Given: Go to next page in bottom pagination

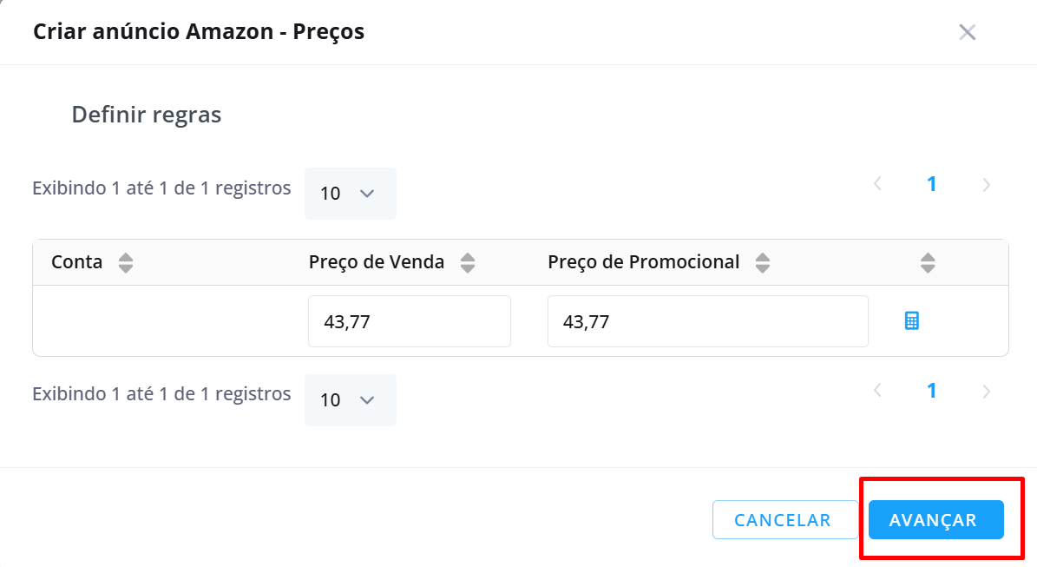Looking at the screenshot, I should tap(986, 391).
